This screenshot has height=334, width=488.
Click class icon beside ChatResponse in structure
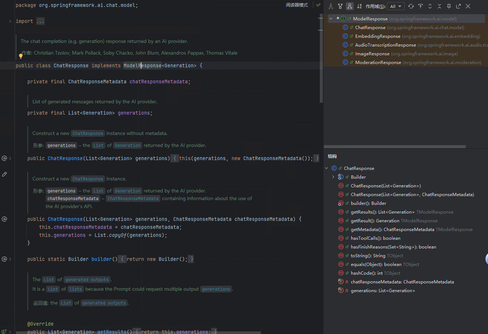(x=334, y=168)
